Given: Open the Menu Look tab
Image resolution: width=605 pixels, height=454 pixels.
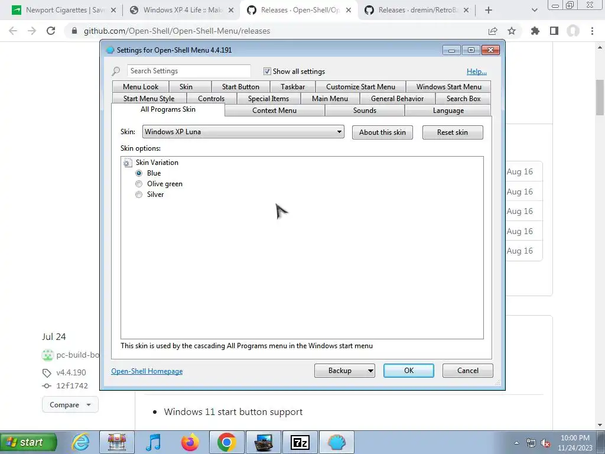Looking at the screenshot, I should pyautogui.click(x=141, y=86).
